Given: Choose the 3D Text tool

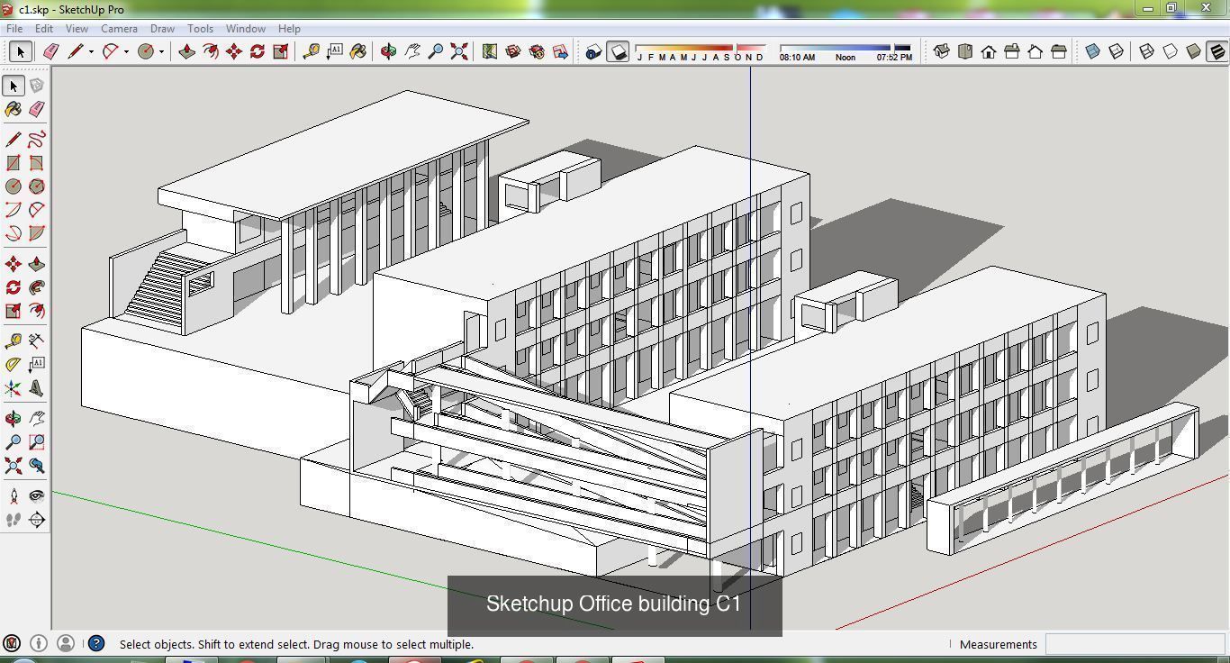Looking at the screenshot, I should [x=37, y=388].
